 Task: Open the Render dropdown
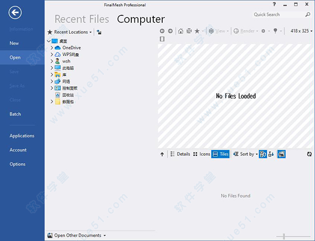tap(246, 31)
